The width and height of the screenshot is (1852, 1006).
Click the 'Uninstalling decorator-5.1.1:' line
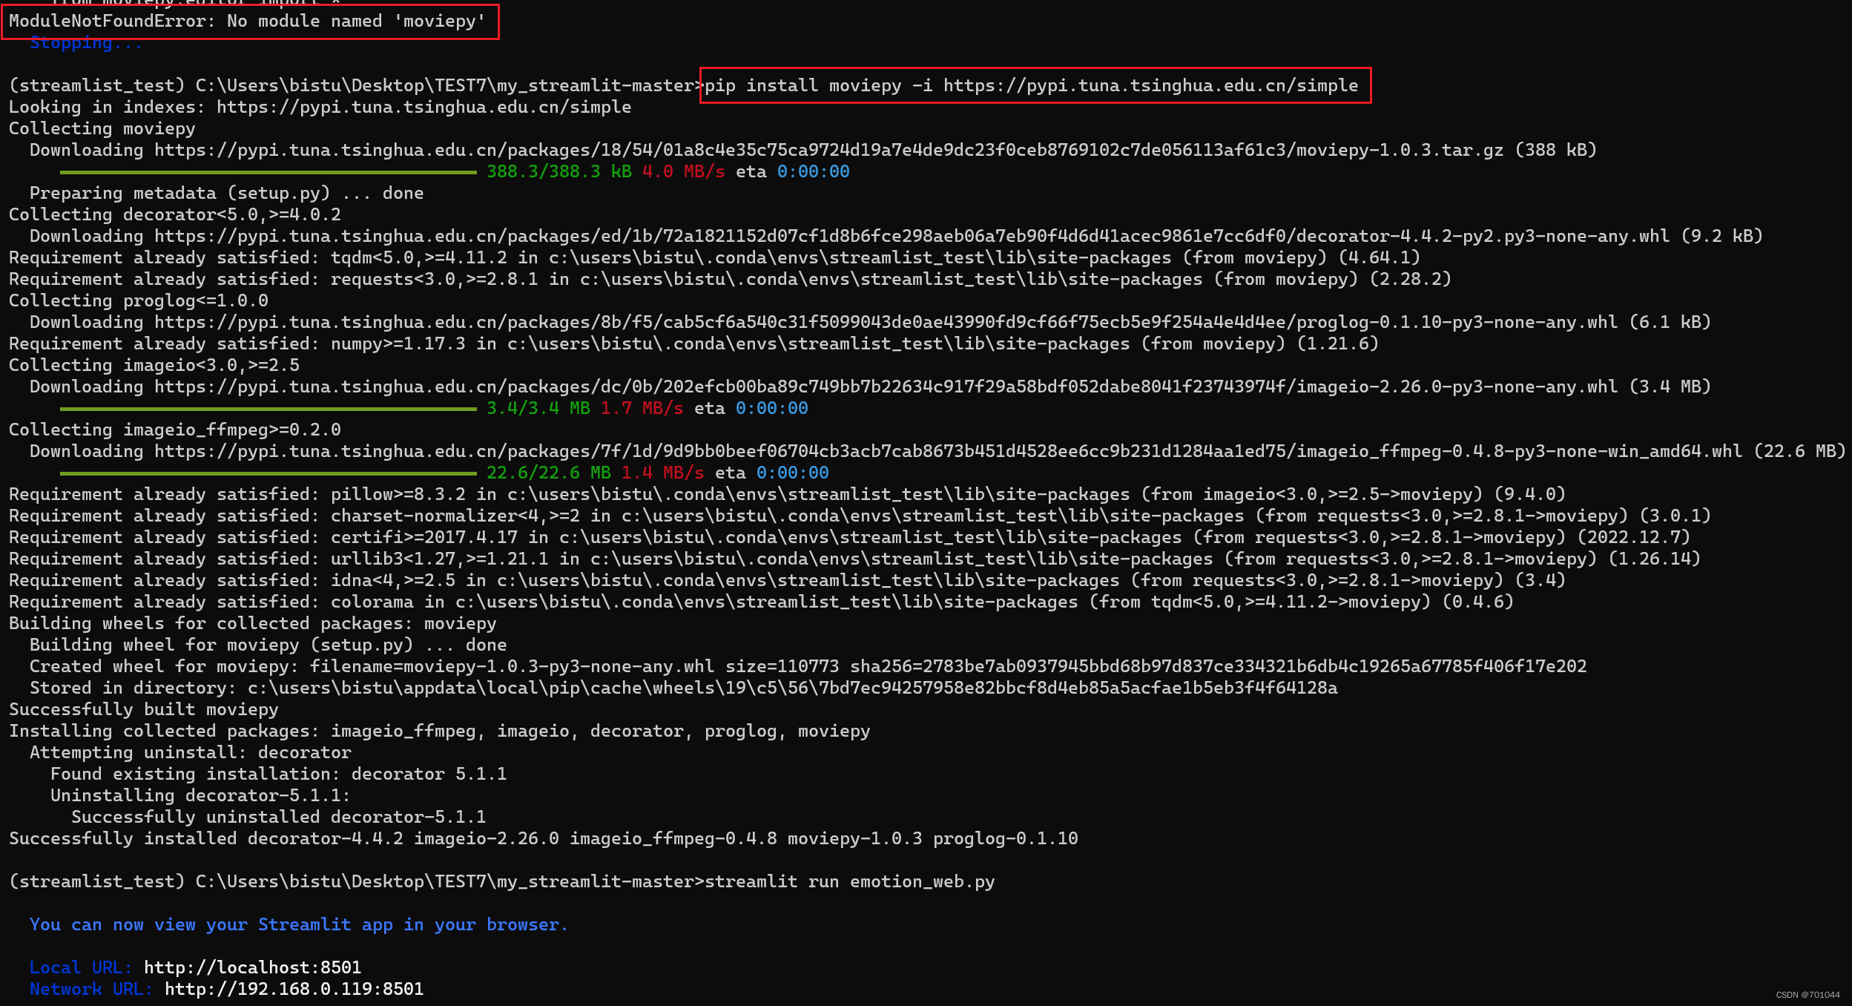[x=200, y=796]
